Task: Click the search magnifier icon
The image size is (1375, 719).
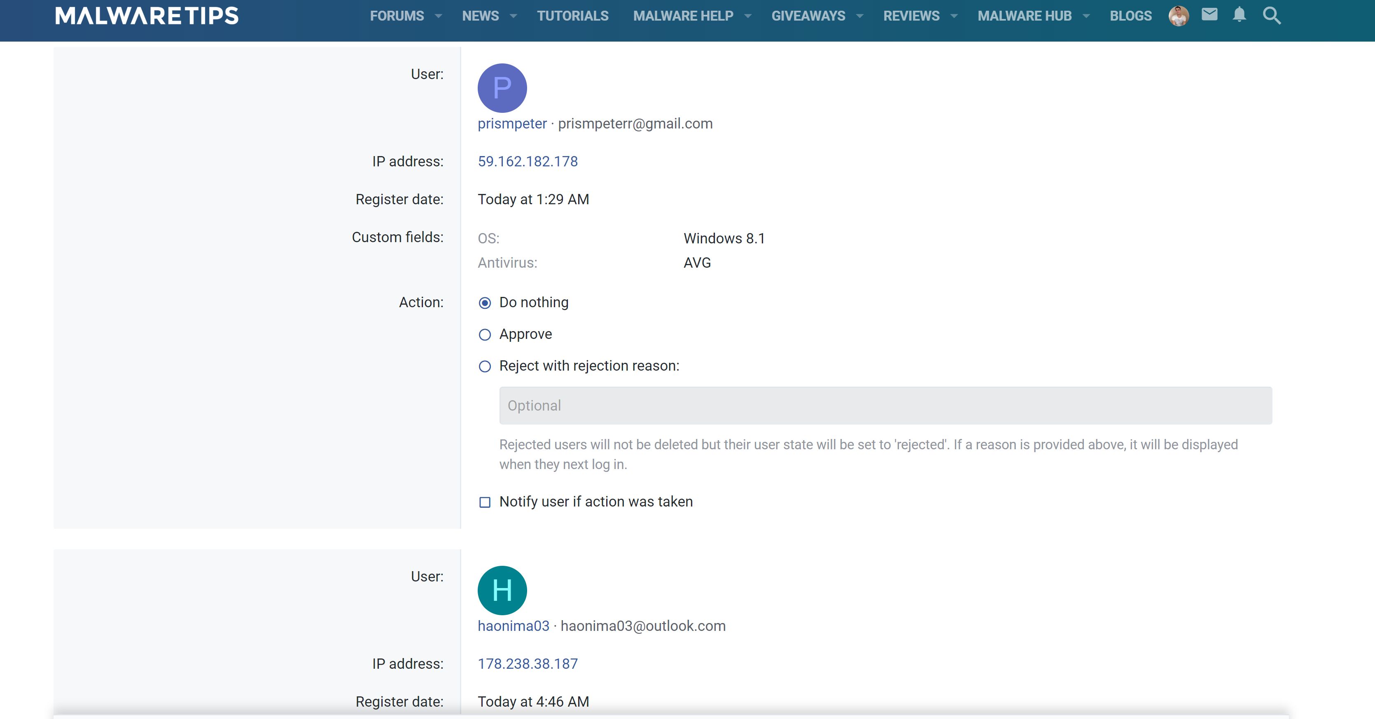Action: [x=1272, y=16]
